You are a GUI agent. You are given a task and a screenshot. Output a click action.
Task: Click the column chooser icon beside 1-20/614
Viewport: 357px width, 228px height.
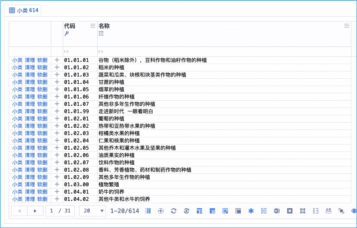(148, 211)
